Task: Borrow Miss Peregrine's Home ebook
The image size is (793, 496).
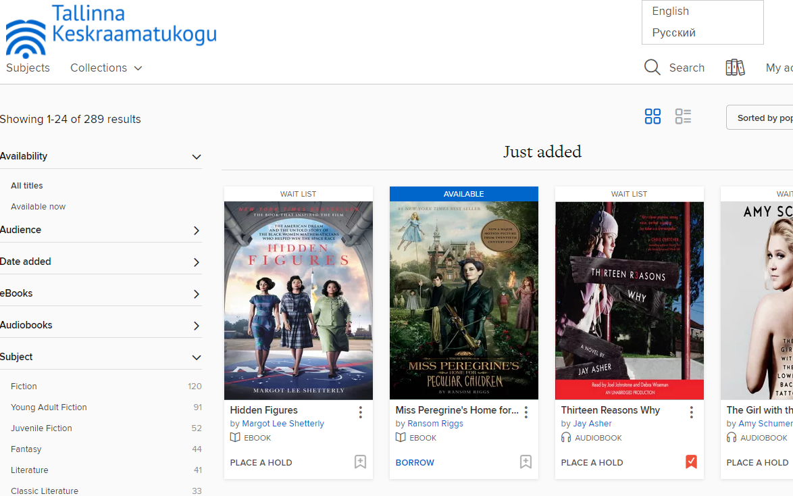Action: (415, 463)
